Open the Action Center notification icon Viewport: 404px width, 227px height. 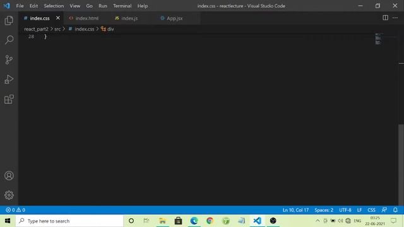pos(393,221)
